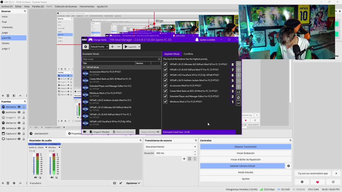The image size is (342, 192).
Task: Adjust the Mic/Aux volume slider
Action: [50, 164]
